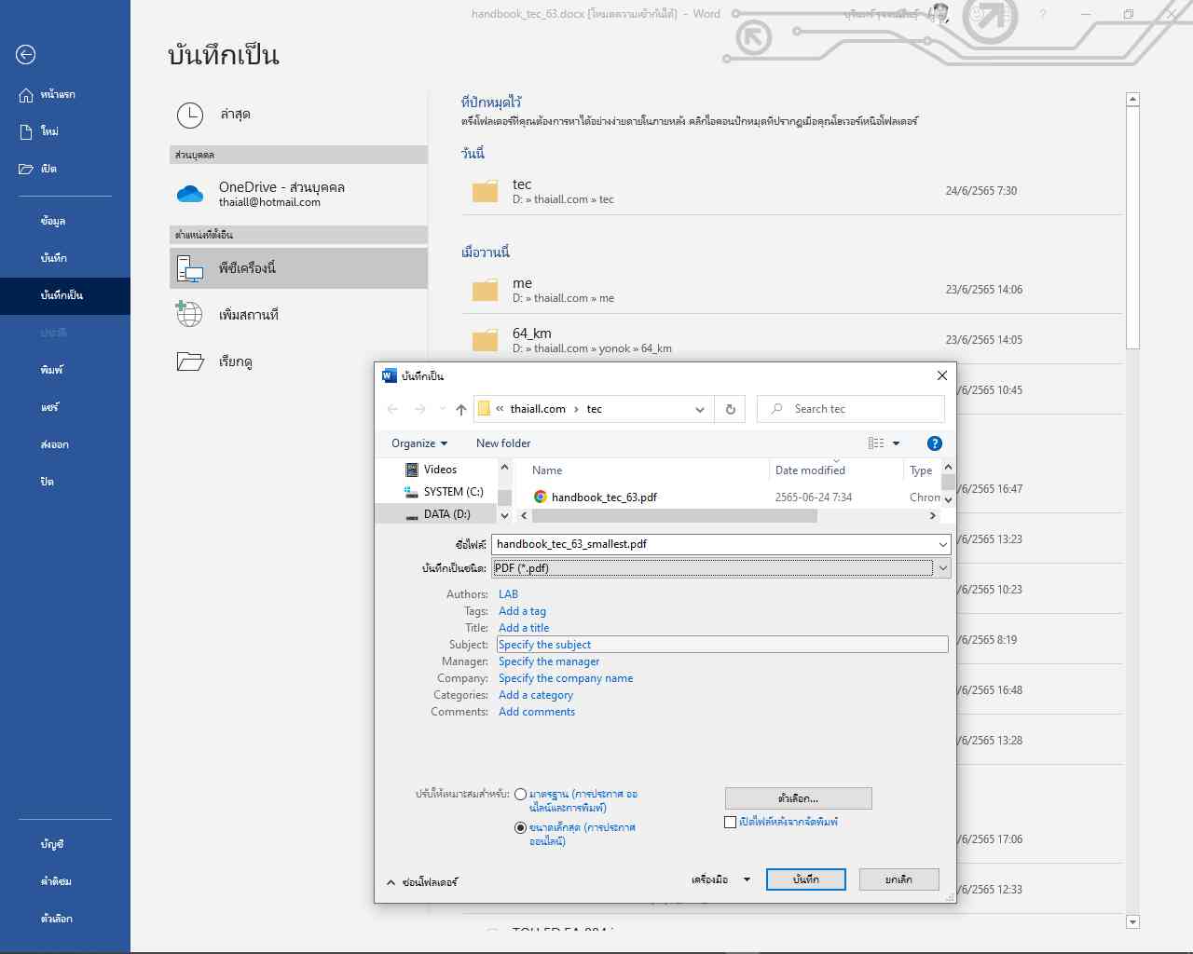This screenshot has width=1193, height=954.
Task: Check the open file after publishing box
Action: [731, 822]
